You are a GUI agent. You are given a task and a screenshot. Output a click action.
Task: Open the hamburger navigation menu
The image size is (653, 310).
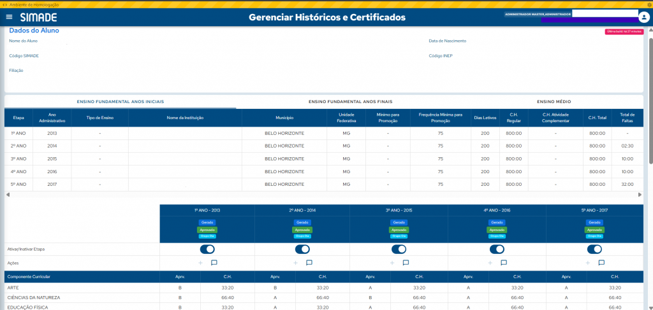pos(9,17)
